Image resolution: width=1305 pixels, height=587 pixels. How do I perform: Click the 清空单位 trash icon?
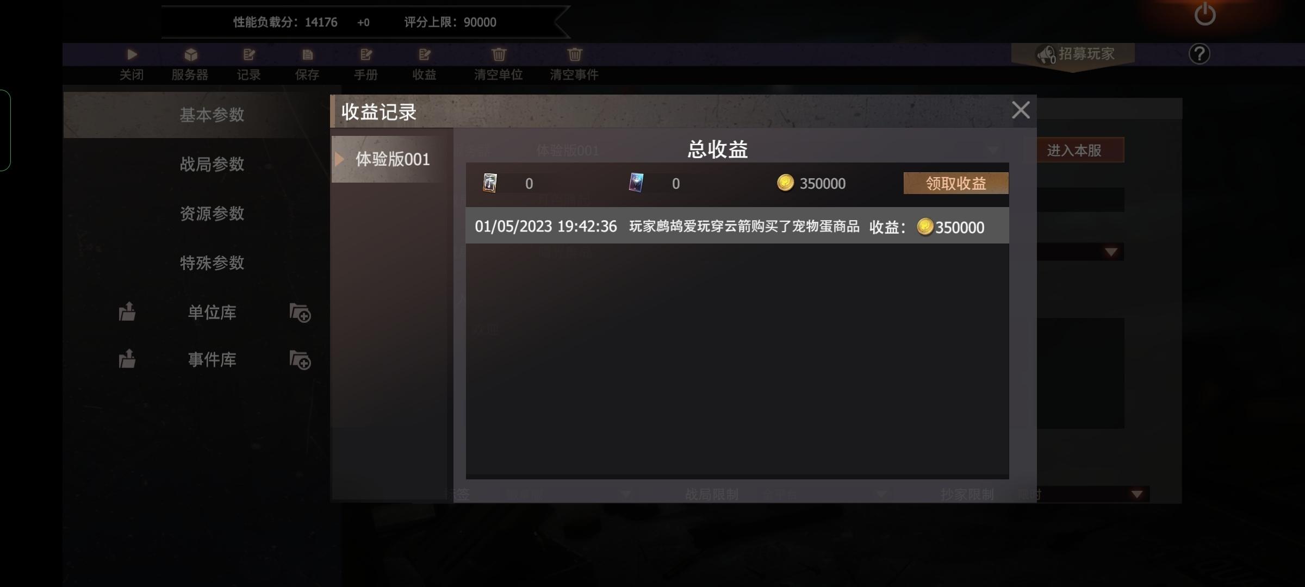click(499, 54)
